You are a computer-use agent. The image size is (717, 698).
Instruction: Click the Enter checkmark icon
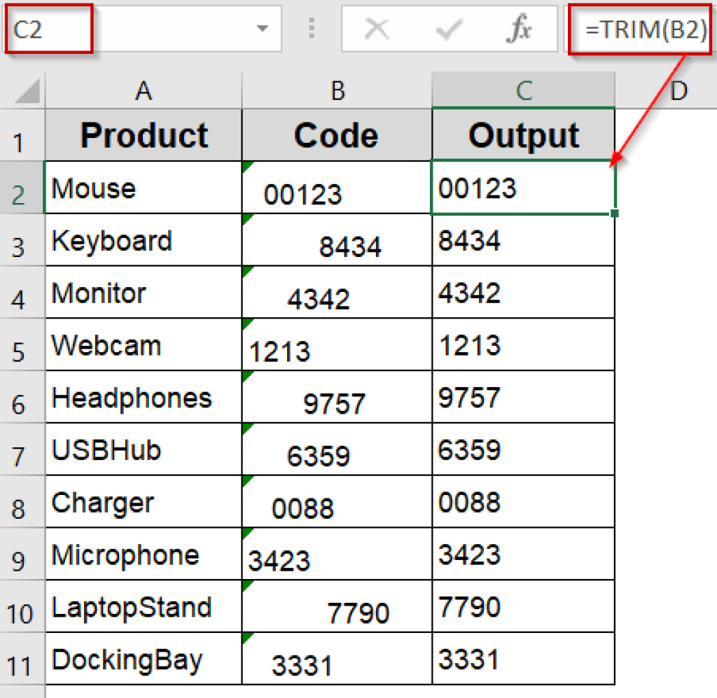pos(448,29)
